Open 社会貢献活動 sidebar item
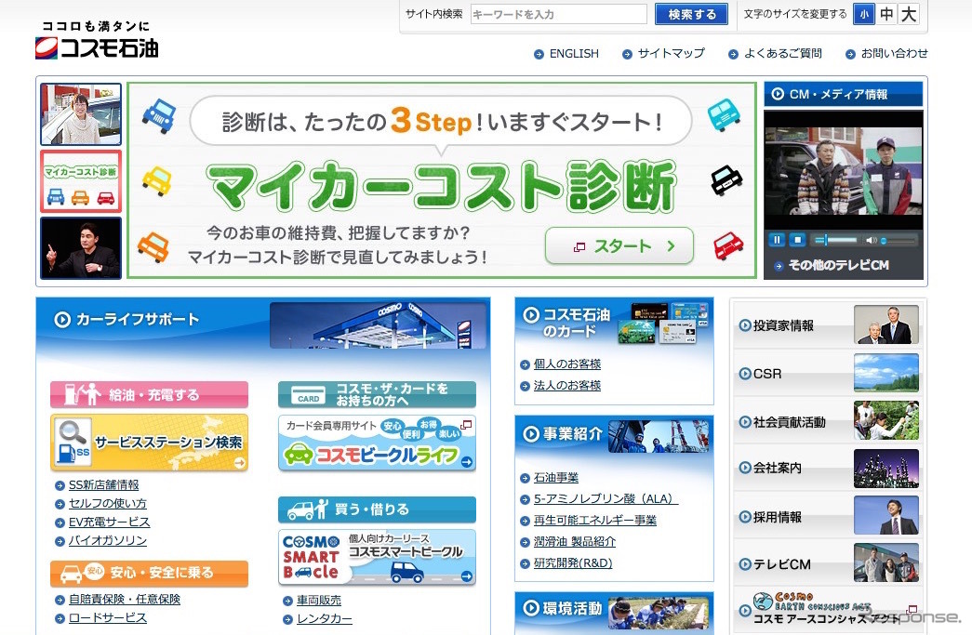The height and width of the screenshot is (635, 972). click(828, 421)
